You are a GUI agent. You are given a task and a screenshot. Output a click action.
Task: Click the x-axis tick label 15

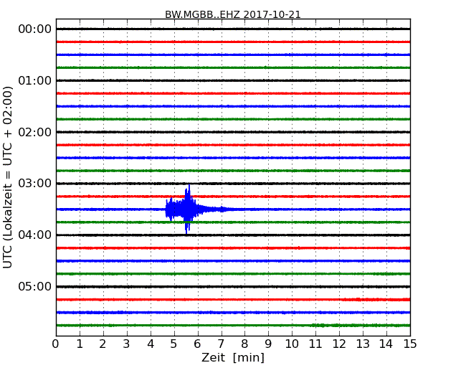pos(410,344)
